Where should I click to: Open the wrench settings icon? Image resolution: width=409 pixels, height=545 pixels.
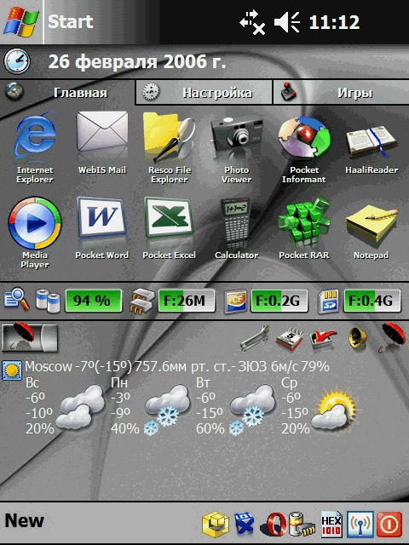pyautogui.click(x=255, y=338)
